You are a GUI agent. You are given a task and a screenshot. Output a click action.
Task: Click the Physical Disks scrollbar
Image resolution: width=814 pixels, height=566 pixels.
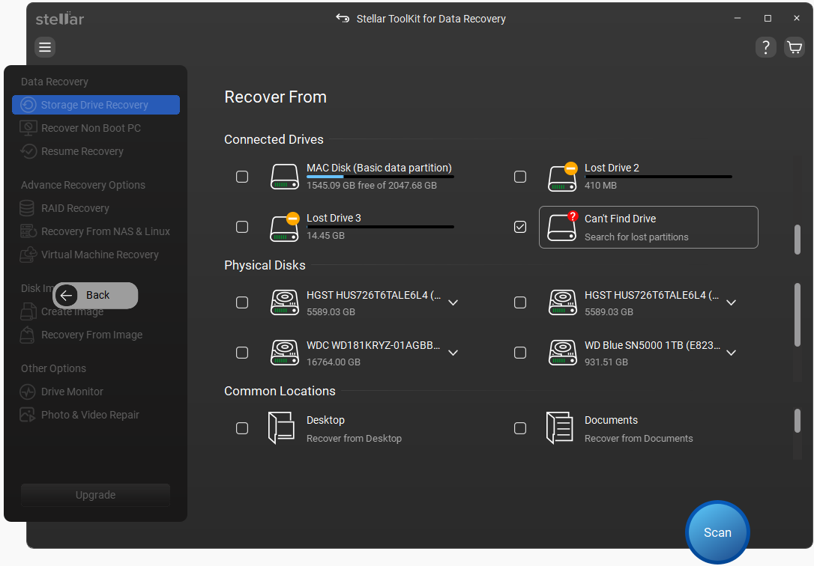(x=798, y=314)
